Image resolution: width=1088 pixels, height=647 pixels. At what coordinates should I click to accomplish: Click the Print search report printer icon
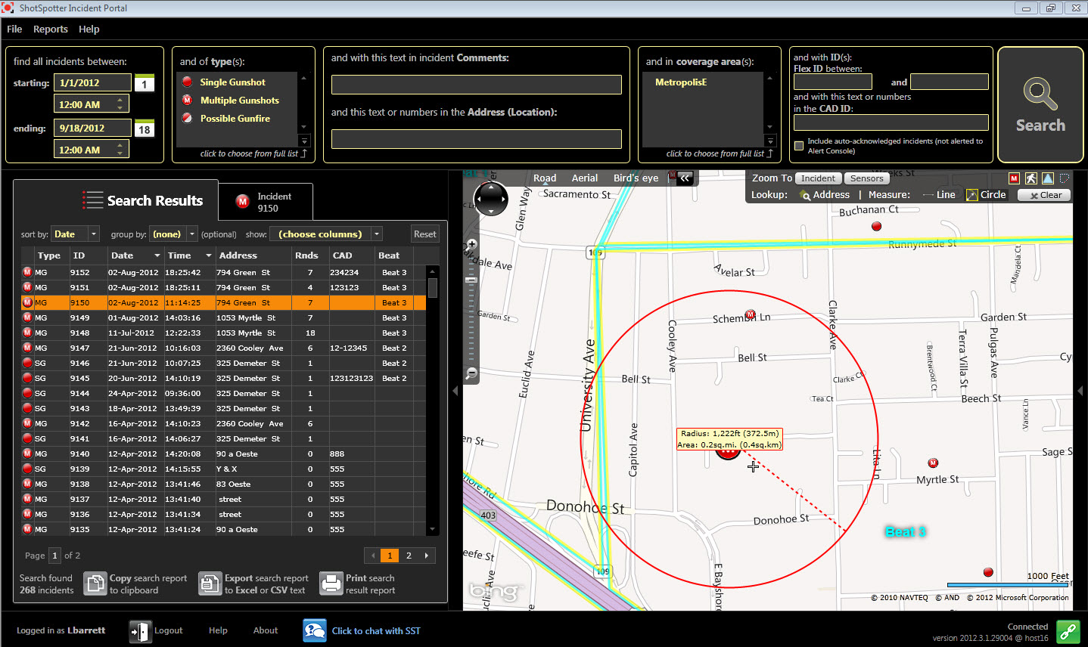click(x=331, y=583)
